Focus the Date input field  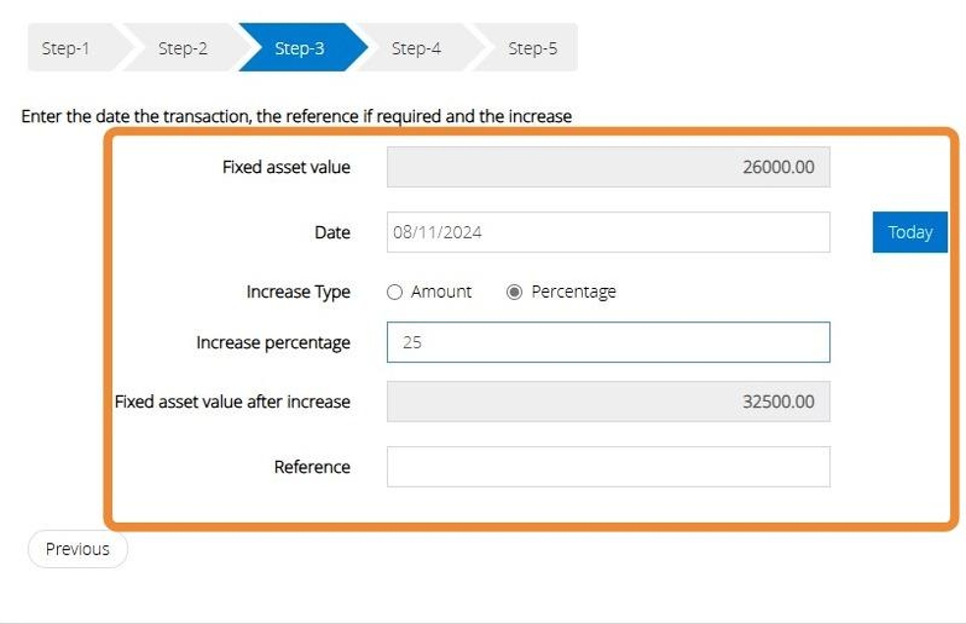click(607, 233)
